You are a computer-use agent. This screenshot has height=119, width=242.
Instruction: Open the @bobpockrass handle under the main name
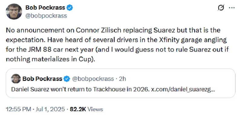[x=46, y=16]
